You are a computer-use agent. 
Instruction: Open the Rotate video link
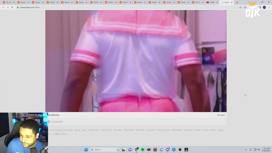[129, 130]
